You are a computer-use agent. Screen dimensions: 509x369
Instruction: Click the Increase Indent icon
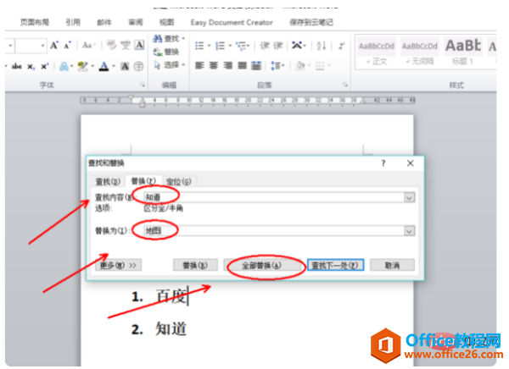click(278, 46)
